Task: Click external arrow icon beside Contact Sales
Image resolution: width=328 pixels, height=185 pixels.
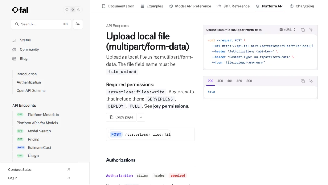Action: [x=69, y=170]
